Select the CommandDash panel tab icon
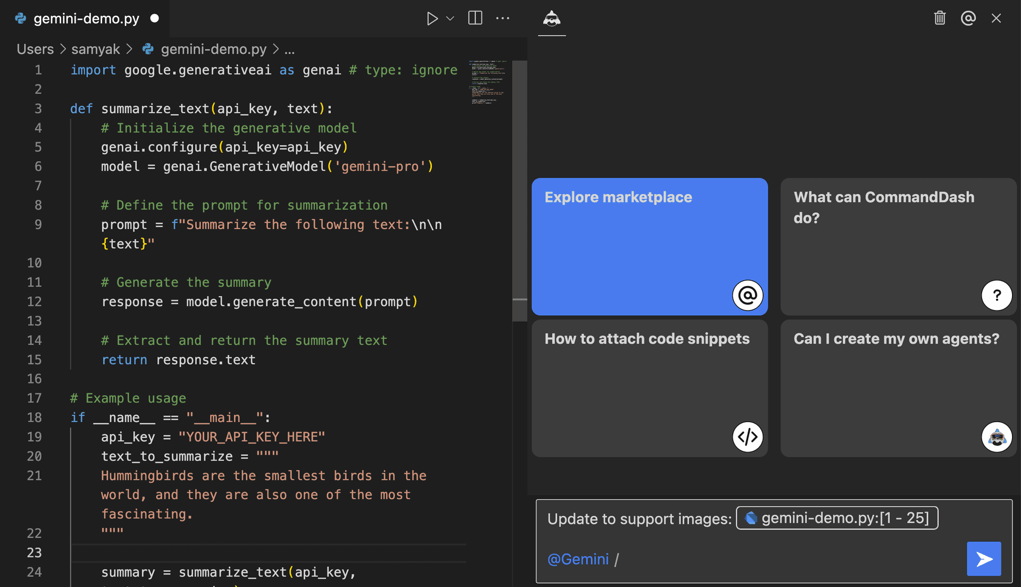 [551, 19]
